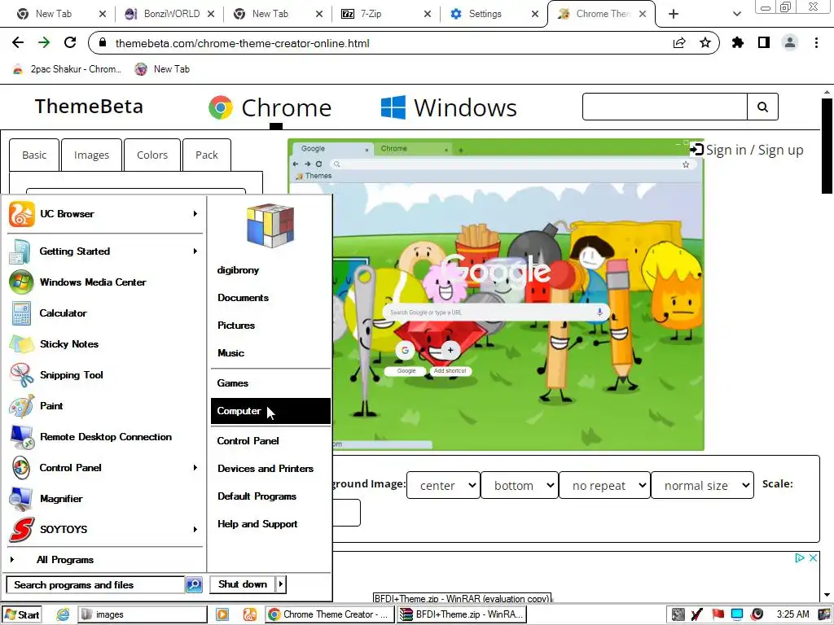Click Sign in / Sign up link
Image resolution: width=834 pixels, height=625 pixels.
747,151
